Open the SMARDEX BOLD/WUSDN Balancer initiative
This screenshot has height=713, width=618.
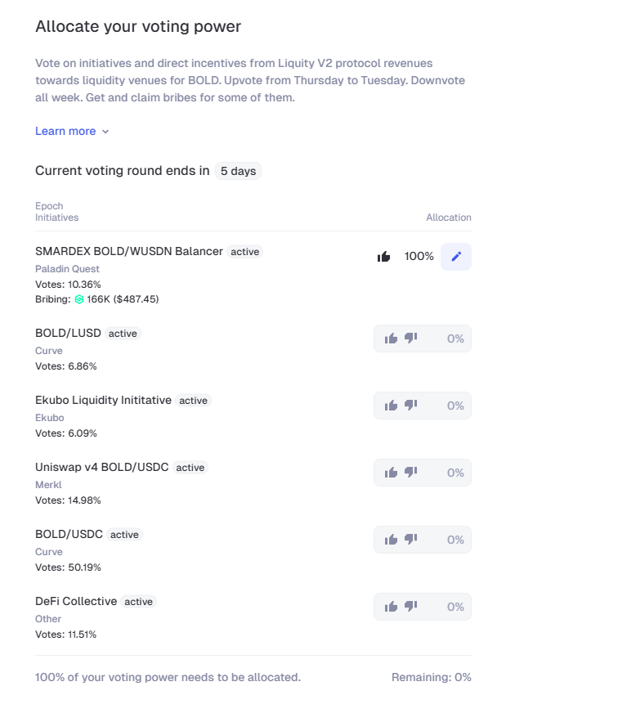click(128, 251)
